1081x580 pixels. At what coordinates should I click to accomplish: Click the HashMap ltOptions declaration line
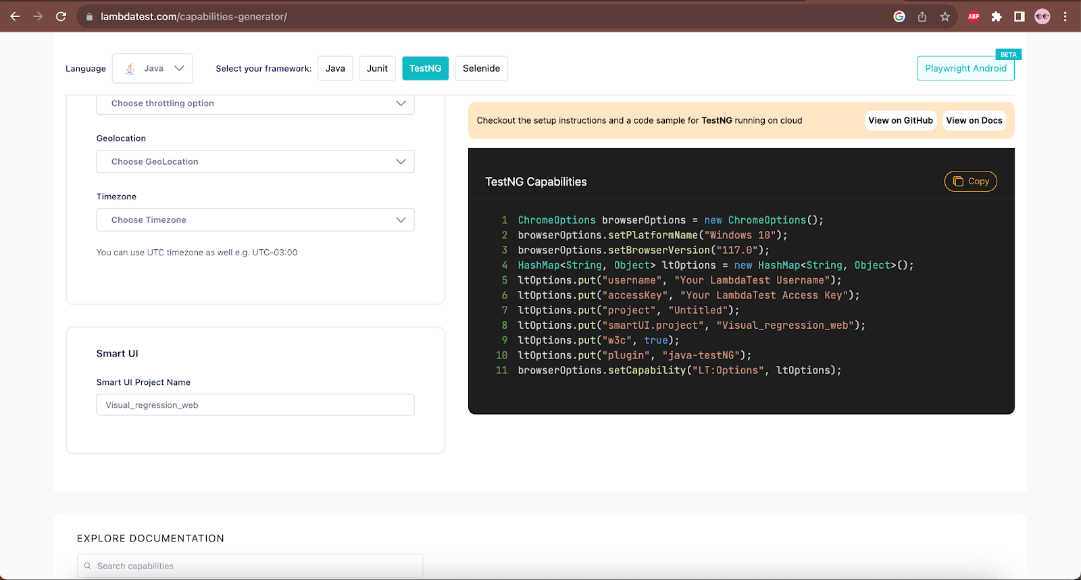coord(715,265)
